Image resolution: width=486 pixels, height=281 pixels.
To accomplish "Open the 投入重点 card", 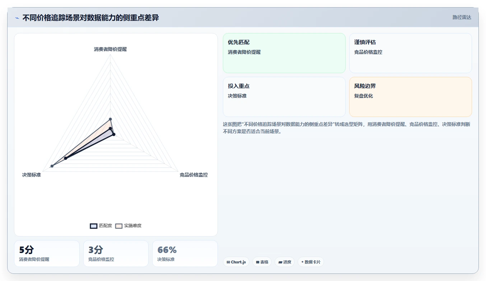I will (284, 97).
